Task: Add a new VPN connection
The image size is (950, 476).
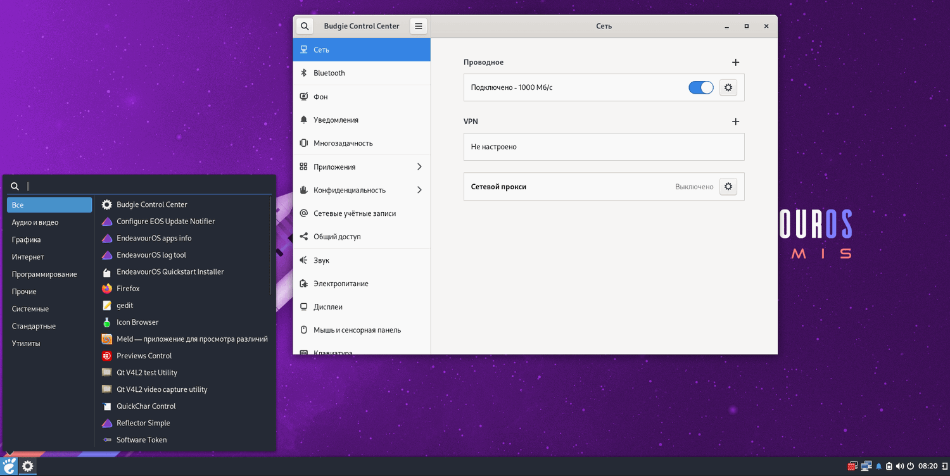Action: click(x=735, y=122)
